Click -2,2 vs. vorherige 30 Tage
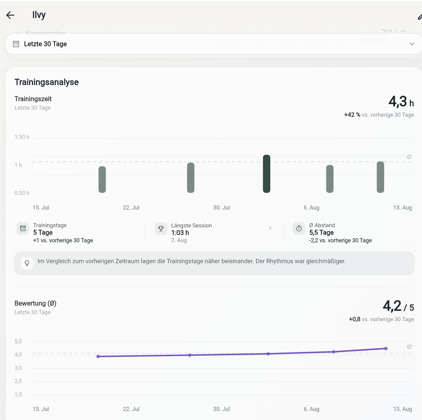The width and height of the screenshot is (422, 420). (340, 240)
